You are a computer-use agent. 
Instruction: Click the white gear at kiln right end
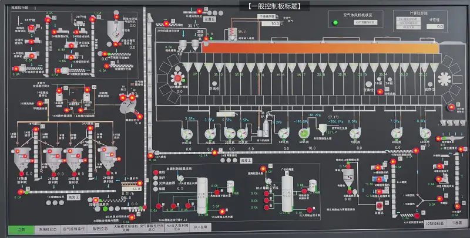pyautogui.click(x=444, y=79)
